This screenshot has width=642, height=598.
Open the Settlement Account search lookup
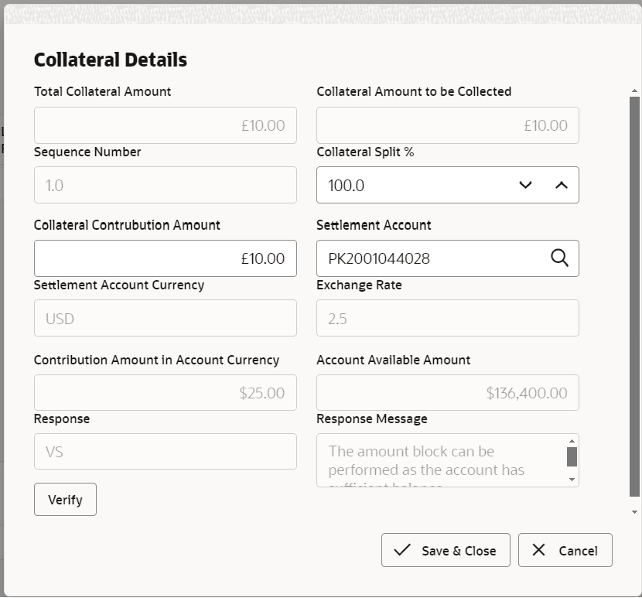(559, 258)
